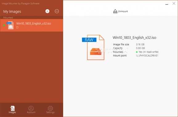Click the Win10_1803_English_x32.iso title in details pane
The height and width of the screenshot is (117, 178).
click(x=134, y=37)
